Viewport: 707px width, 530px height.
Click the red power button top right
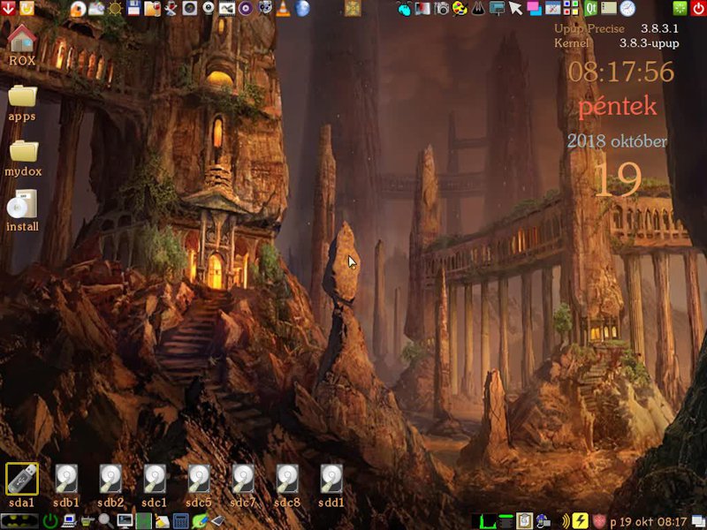pyautogui.click(x=699, y=8)
